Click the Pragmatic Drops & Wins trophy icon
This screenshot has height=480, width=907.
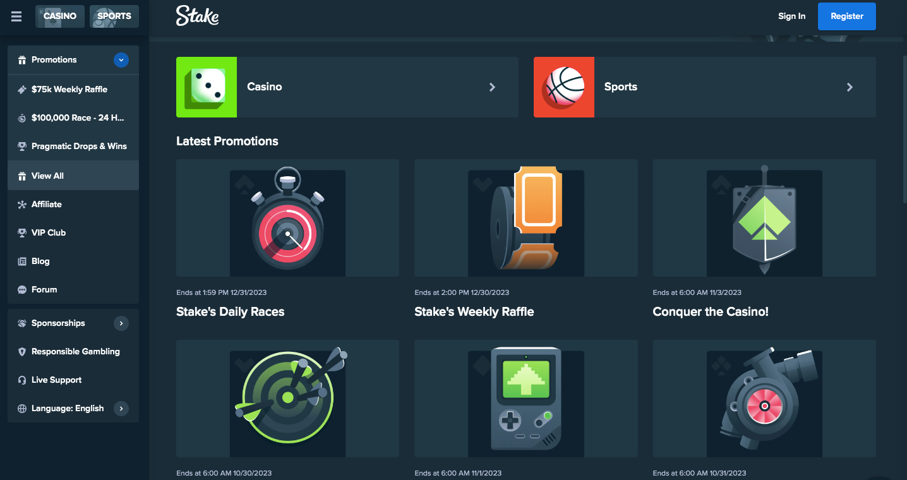pos(22,147)
